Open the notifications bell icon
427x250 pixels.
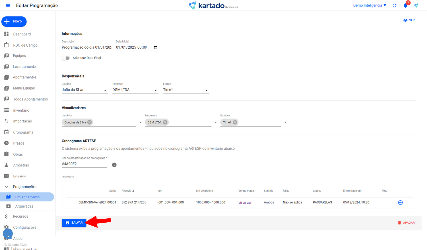[405, 6]
